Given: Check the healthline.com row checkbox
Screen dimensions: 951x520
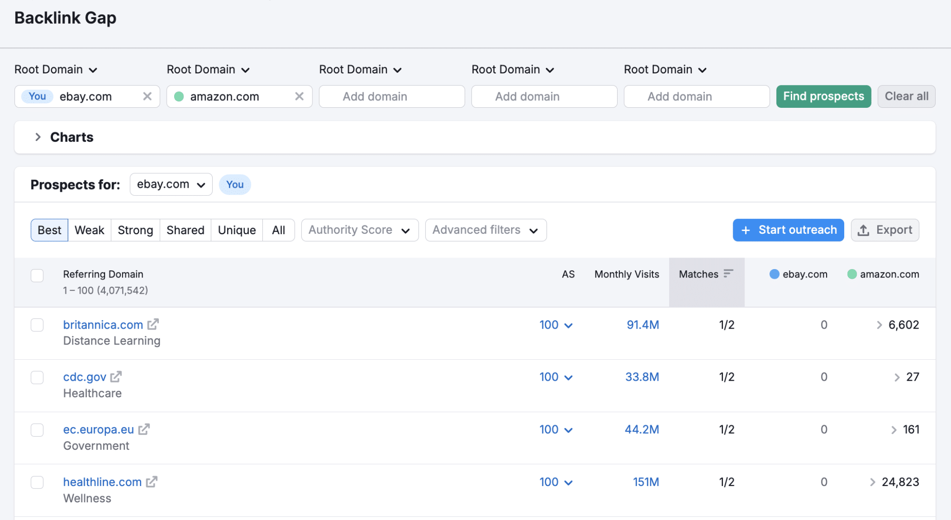Looking at the screenshot, I should pyautogui.click(x=37, y=482).
